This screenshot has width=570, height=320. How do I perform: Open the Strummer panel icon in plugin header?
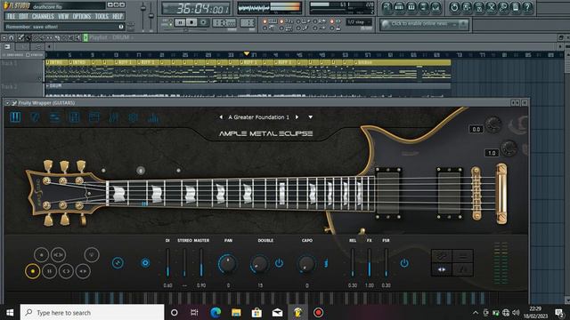(35, 117)
